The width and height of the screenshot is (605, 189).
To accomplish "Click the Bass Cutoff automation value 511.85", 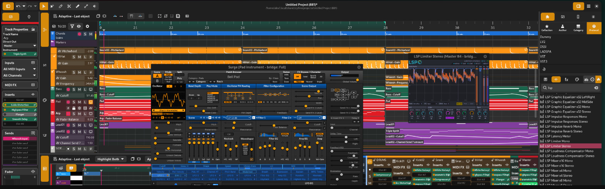I will 90,95.
